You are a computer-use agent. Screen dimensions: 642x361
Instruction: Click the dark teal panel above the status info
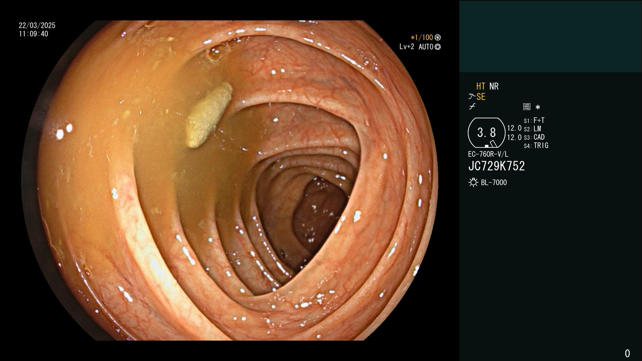pos(550,36)
